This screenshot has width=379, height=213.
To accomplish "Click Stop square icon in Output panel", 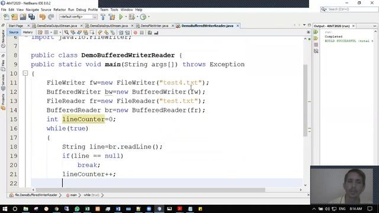I will [x=316, y=45].
